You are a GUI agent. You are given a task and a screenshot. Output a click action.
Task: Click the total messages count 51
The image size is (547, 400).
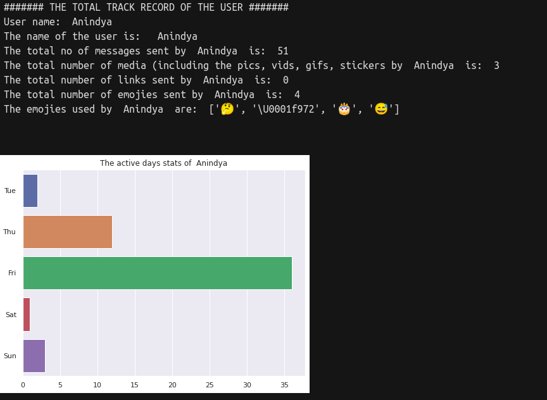283,51
